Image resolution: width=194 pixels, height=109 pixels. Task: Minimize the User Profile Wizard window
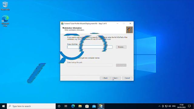(x=118, y=24)
